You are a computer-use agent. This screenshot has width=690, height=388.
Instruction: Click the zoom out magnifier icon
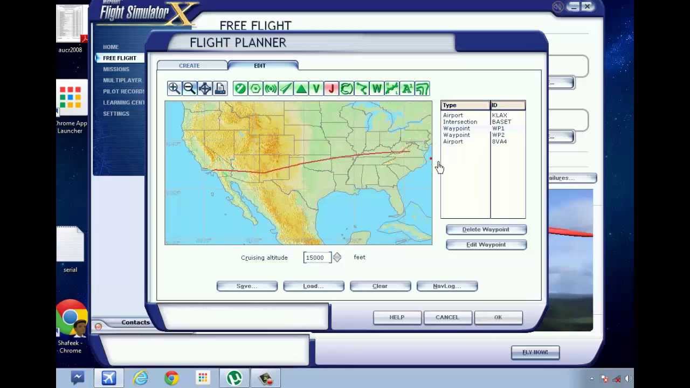(189, 88)
